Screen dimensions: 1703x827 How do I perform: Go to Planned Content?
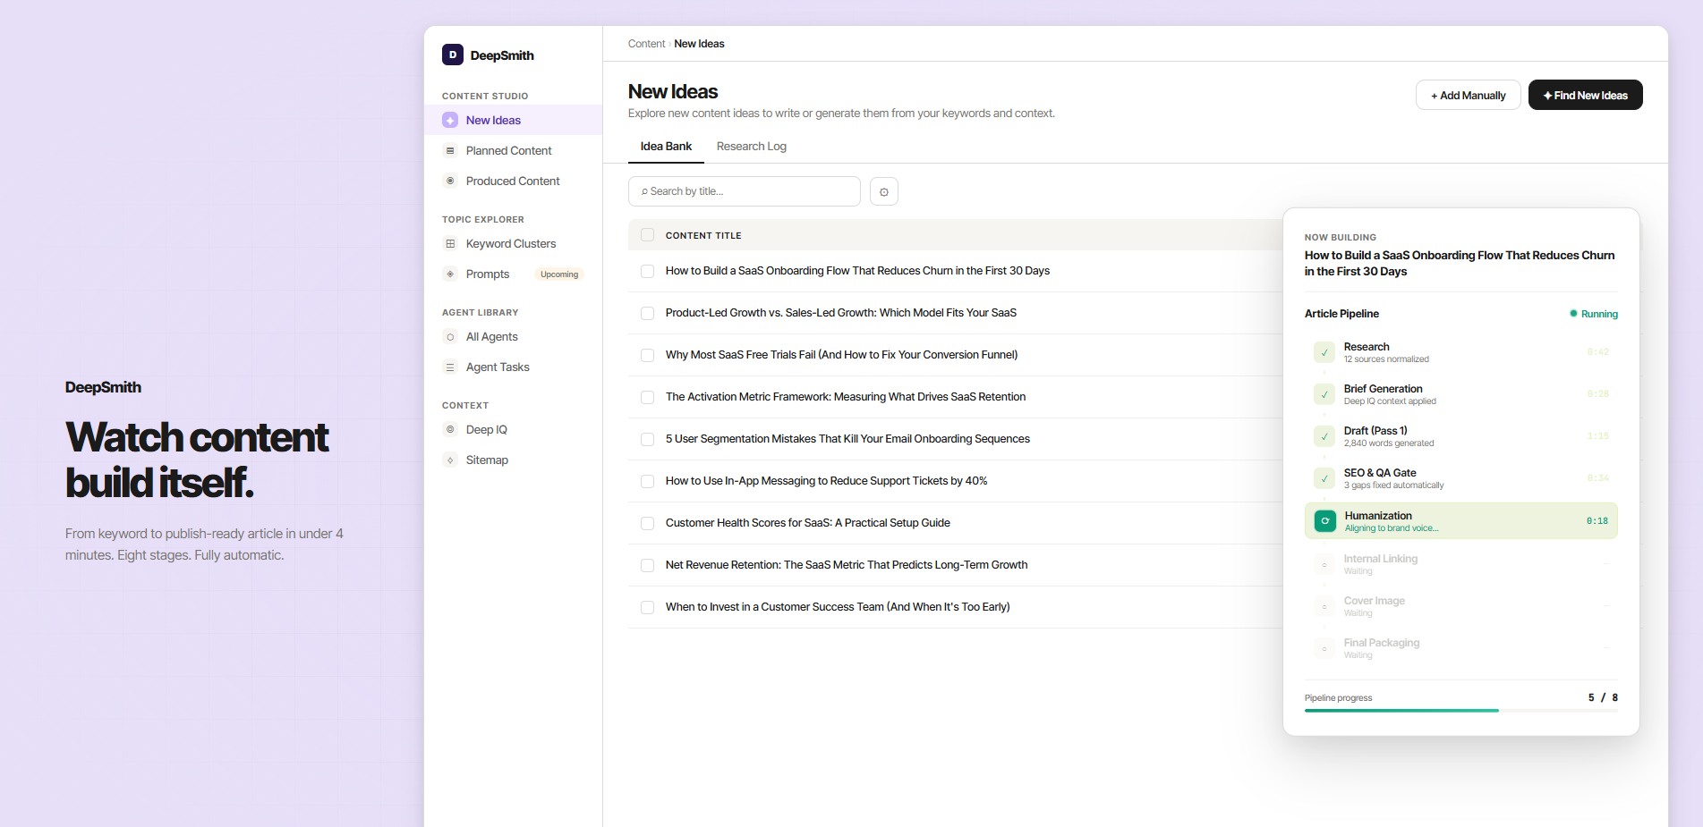[x=513, y=150]
